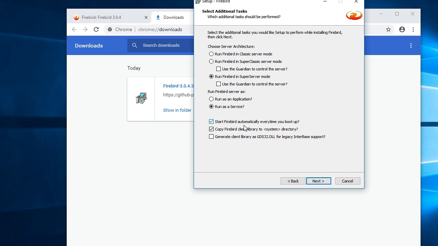The height and width of the screenshot is (246, 438).
Task: Click the chrome://downloads address bar
Action: [160, 29]
